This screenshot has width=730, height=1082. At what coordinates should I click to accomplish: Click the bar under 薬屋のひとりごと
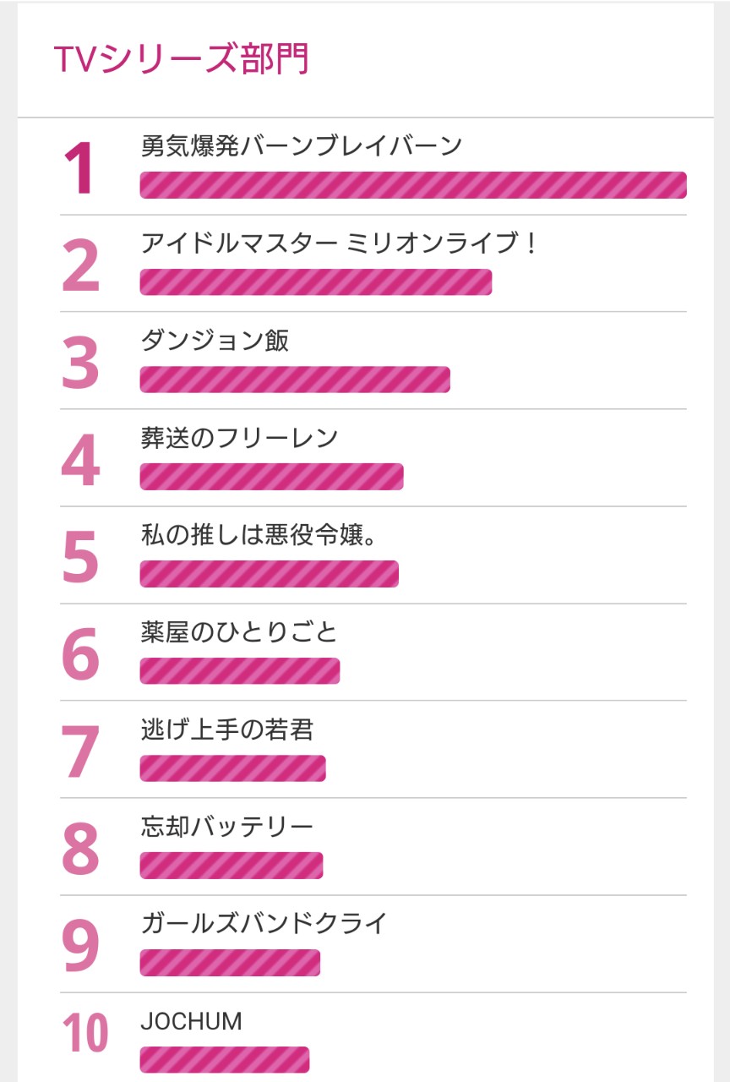click(239, 671)
